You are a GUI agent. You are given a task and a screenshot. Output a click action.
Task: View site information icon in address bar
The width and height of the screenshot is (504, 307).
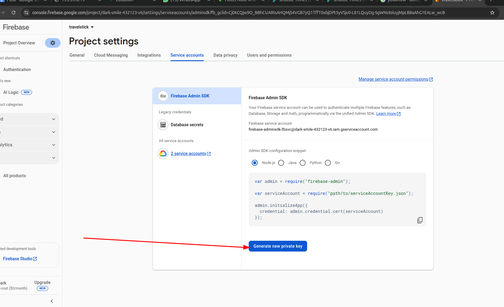pos(26,13)
